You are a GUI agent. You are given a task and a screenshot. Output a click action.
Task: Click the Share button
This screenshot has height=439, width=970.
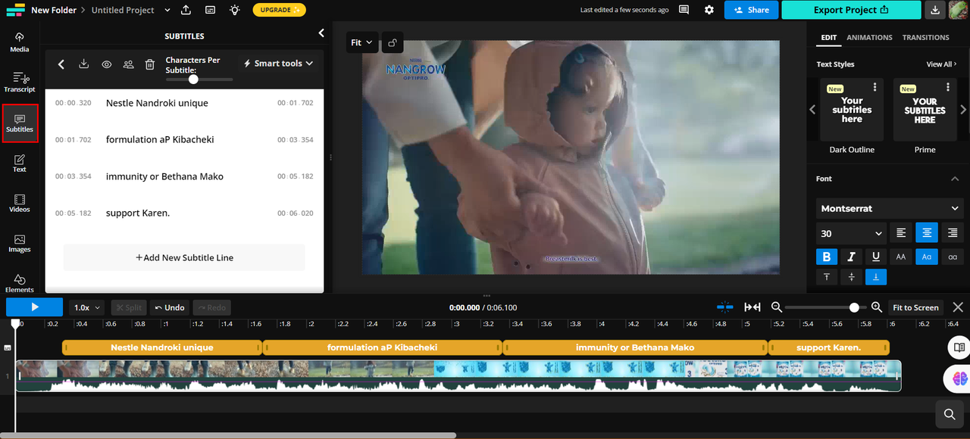click(x=751, y=10)
